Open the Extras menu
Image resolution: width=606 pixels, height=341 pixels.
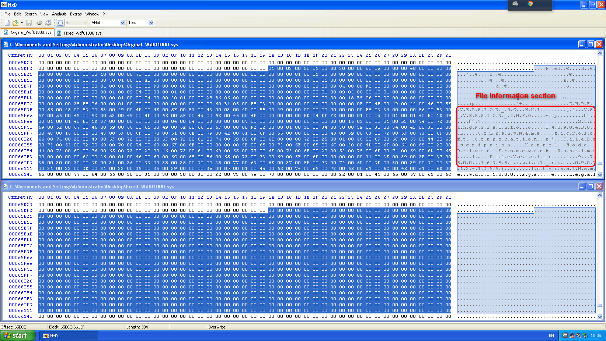(x=76, y=14)
